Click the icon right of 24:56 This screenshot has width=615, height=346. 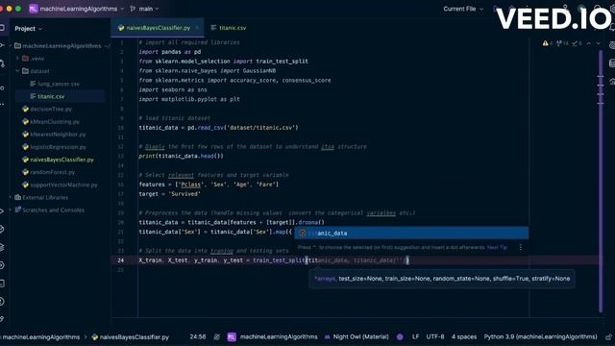(x=217, y=337)
